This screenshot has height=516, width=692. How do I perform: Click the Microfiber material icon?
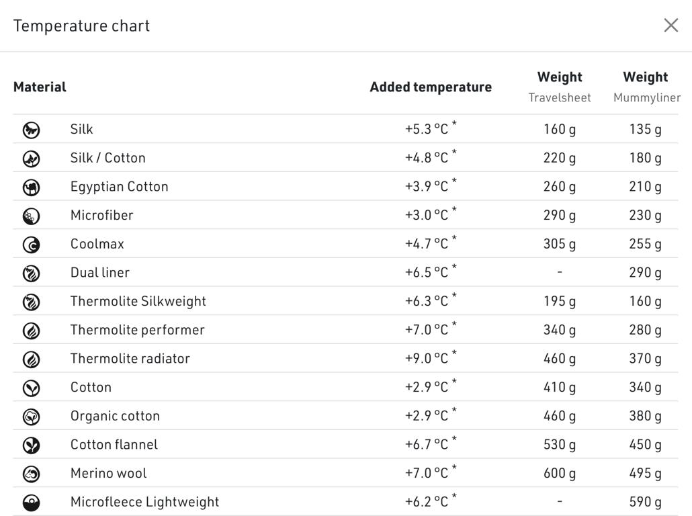[32, 216]
